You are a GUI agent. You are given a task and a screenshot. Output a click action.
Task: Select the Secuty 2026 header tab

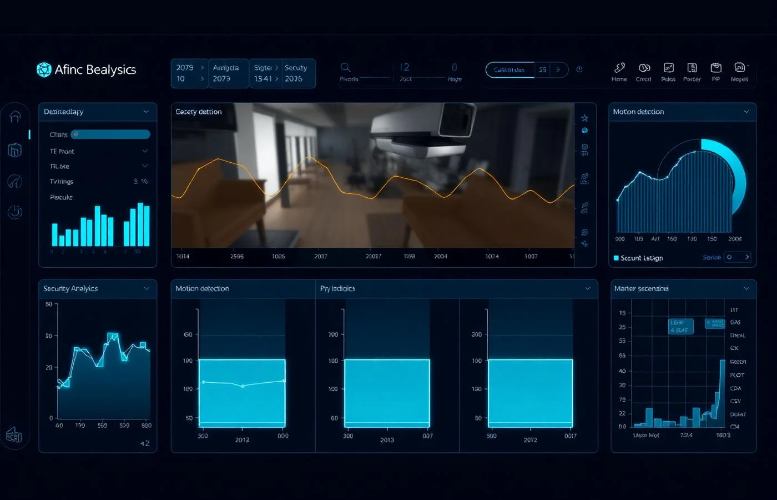coord(299,73)
